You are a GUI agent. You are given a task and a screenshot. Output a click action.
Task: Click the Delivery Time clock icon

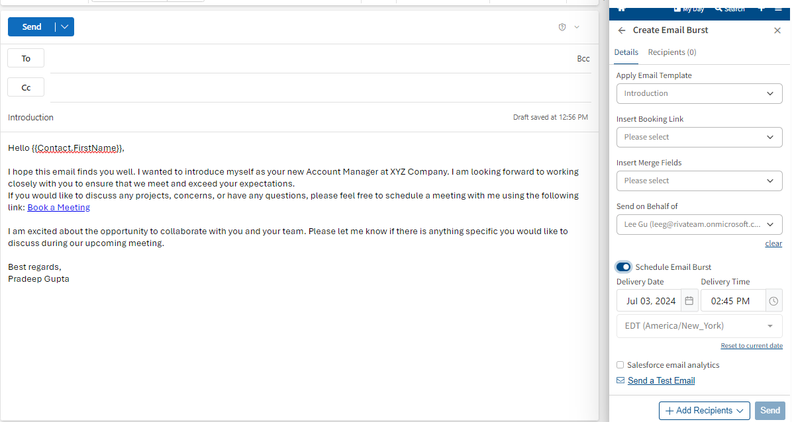tap(773, 301)
